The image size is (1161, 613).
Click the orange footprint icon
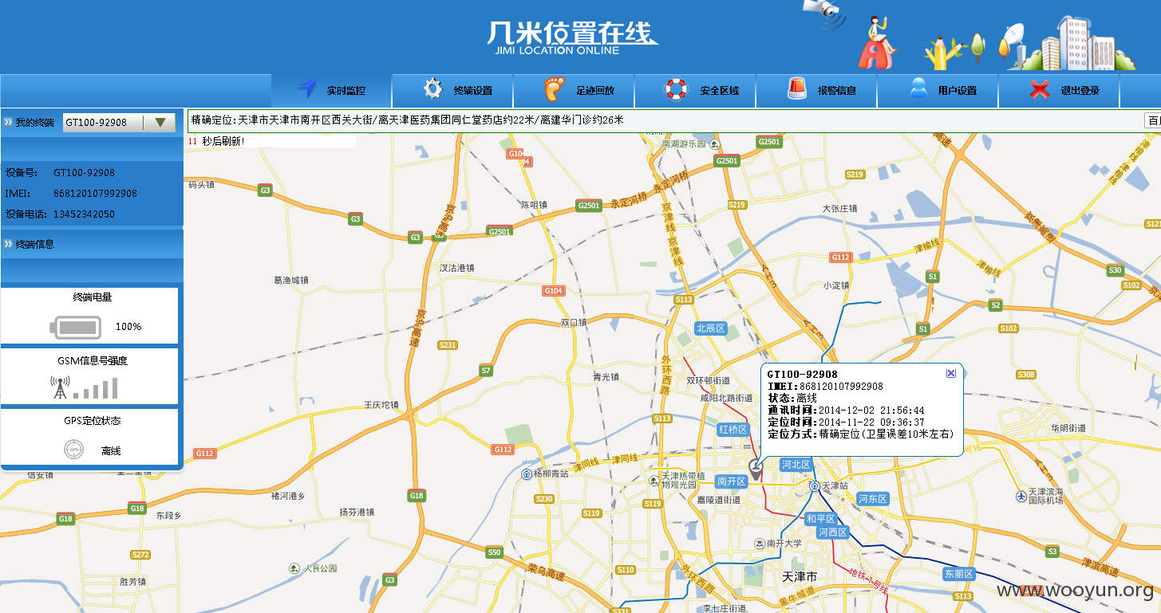click(554, 88)
